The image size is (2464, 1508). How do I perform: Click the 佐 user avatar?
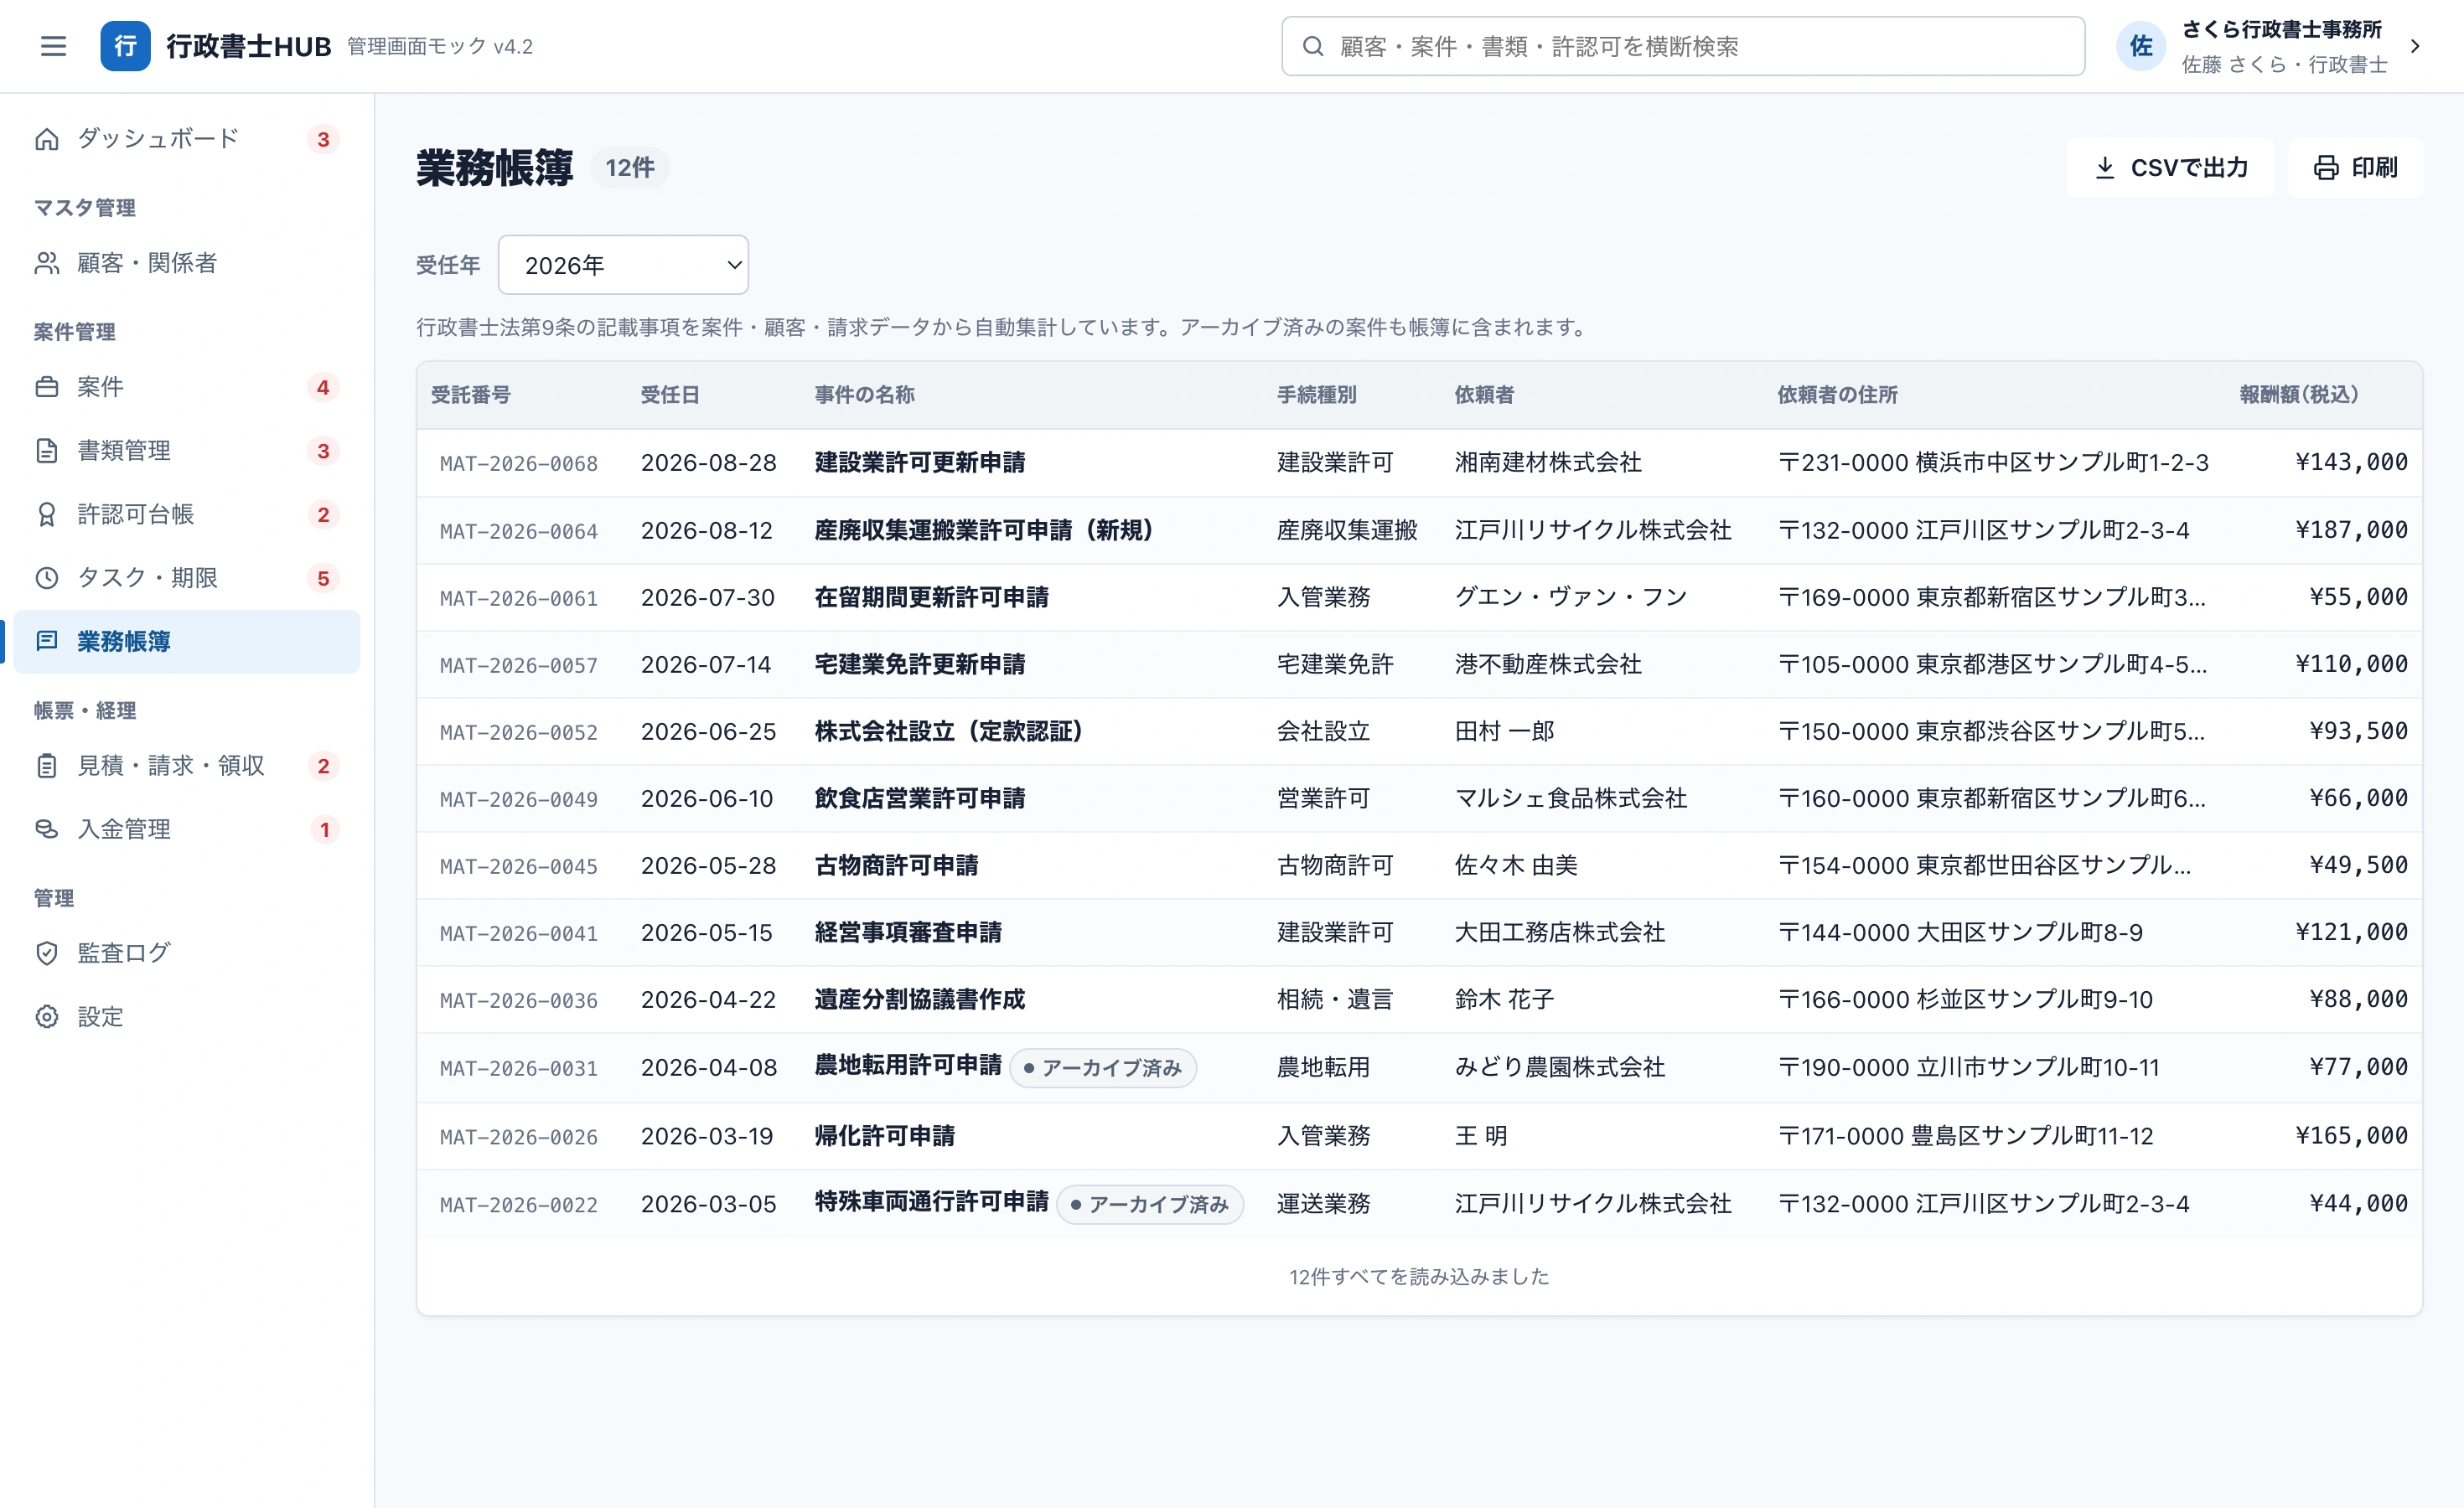2140,46
